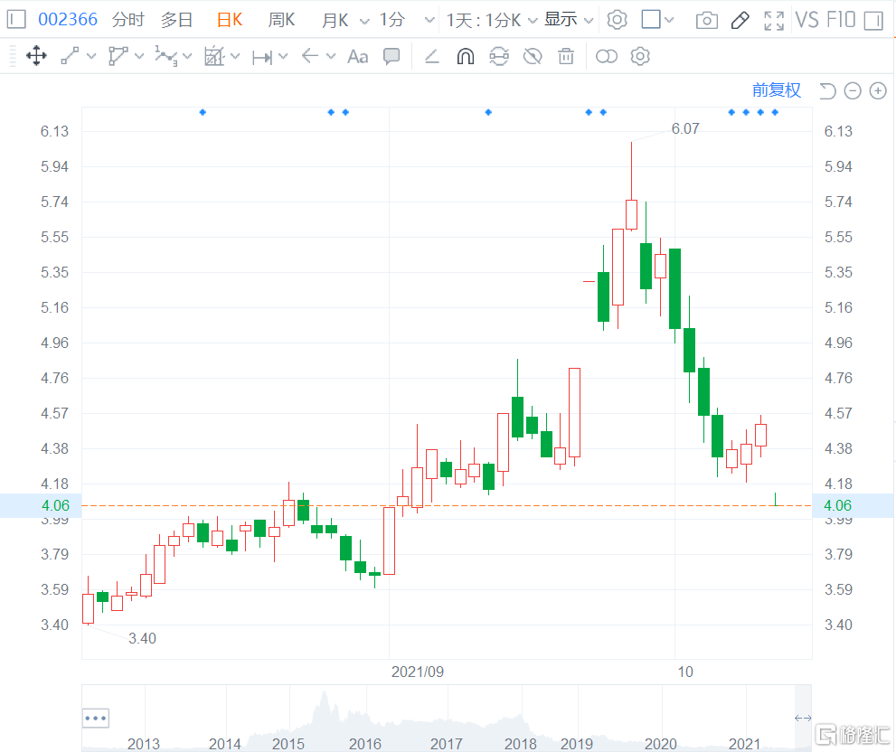Screen dimensions: 896x752
Task: Toggle magnet snap mode
Action: (465, 56)
